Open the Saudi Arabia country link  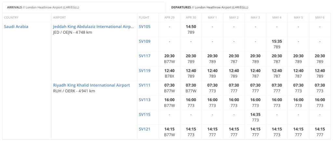16,27
